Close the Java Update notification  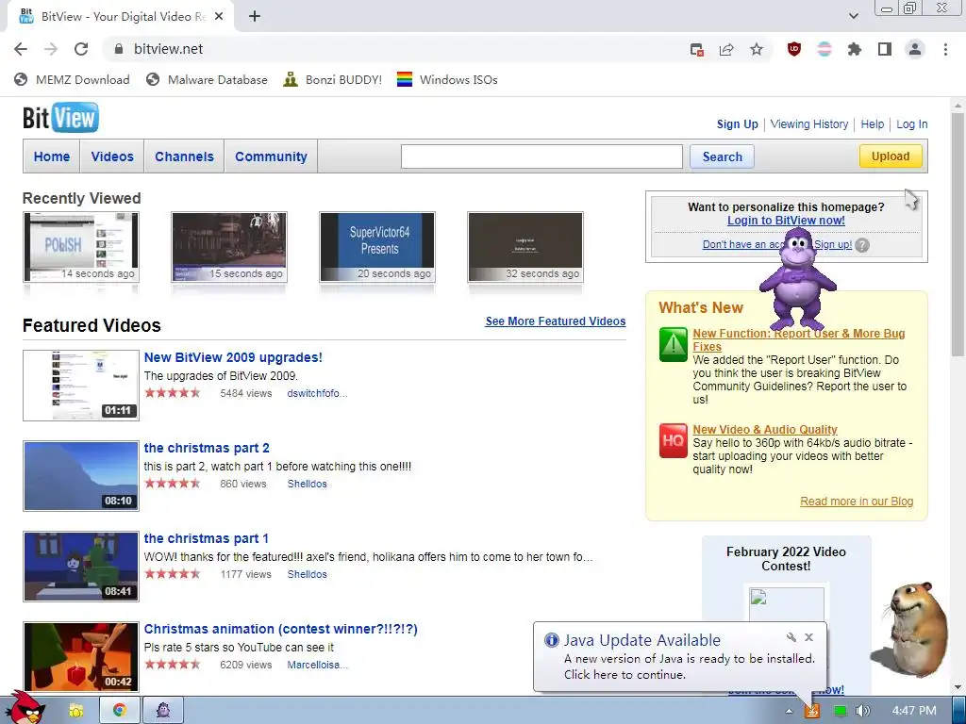808,637
